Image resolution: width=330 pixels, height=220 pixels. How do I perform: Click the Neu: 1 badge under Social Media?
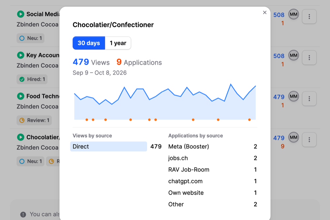tap(30, 38)
